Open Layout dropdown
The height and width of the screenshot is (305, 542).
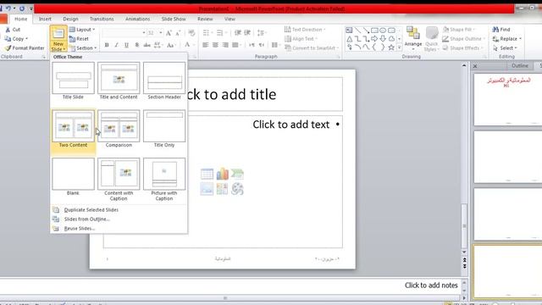pyautogui.click(x=82, y=30)
